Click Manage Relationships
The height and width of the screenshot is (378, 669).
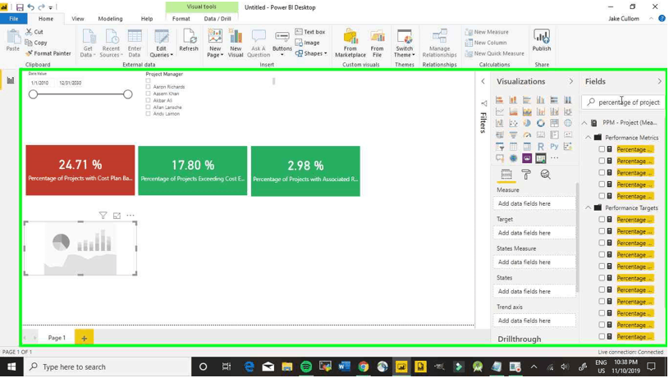click(x=439, y=44)
